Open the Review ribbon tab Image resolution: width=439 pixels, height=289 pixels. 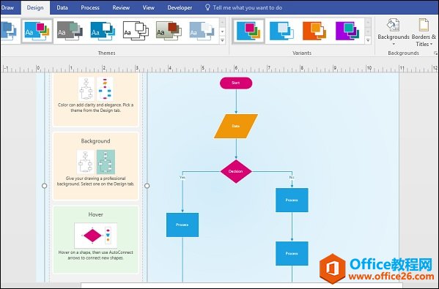(121, 7)
